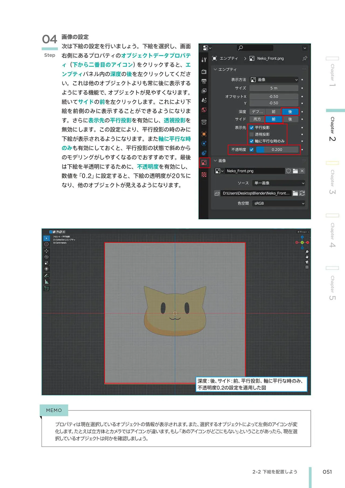Collapse the エンプティ panel

(x=215, y=69)
